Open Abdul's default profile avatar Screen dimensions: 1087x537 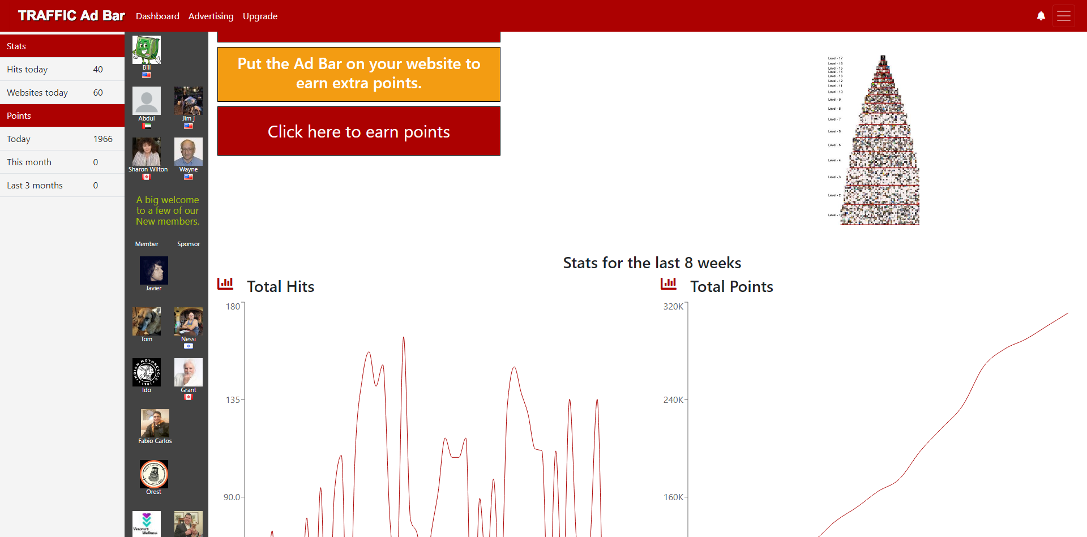147,101
